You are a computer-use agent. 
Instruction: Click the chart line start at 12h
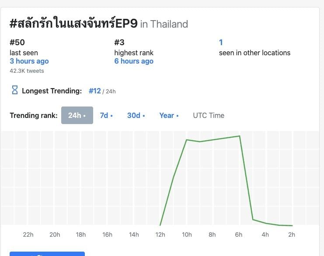(x=160, y=225)
